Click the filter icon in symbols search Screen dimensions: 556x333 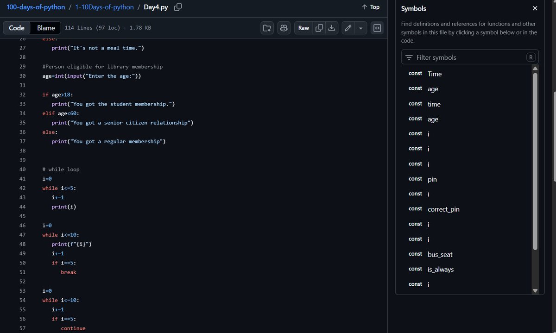[x=409, y=57]
